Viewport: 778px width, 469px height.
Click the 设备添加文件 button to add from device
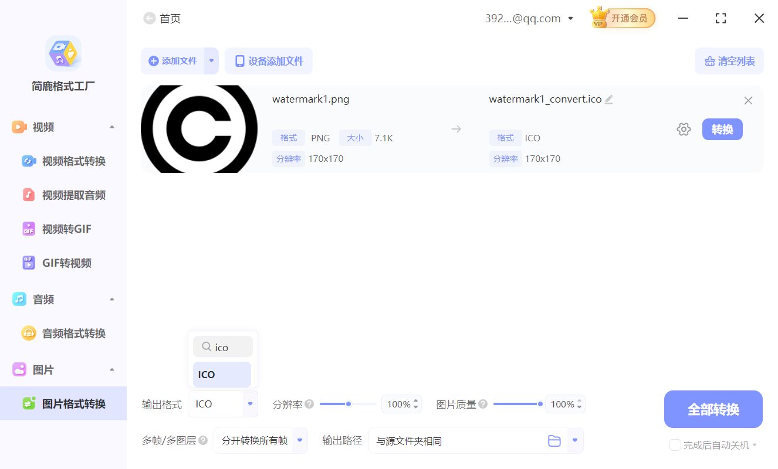[268, 60]
